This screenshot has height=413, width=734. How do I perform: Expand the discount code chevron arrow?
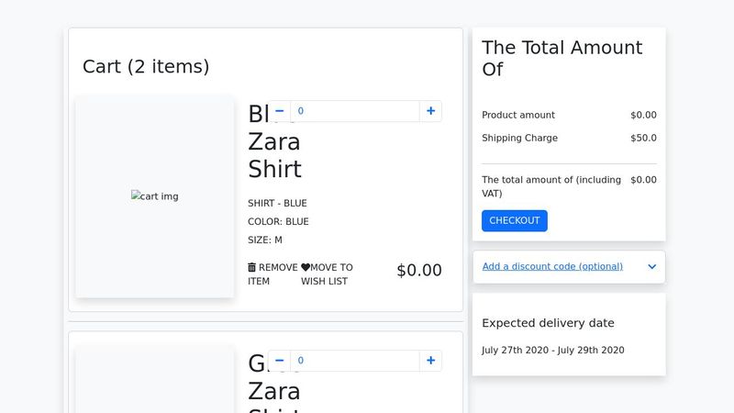click(651, 267)
